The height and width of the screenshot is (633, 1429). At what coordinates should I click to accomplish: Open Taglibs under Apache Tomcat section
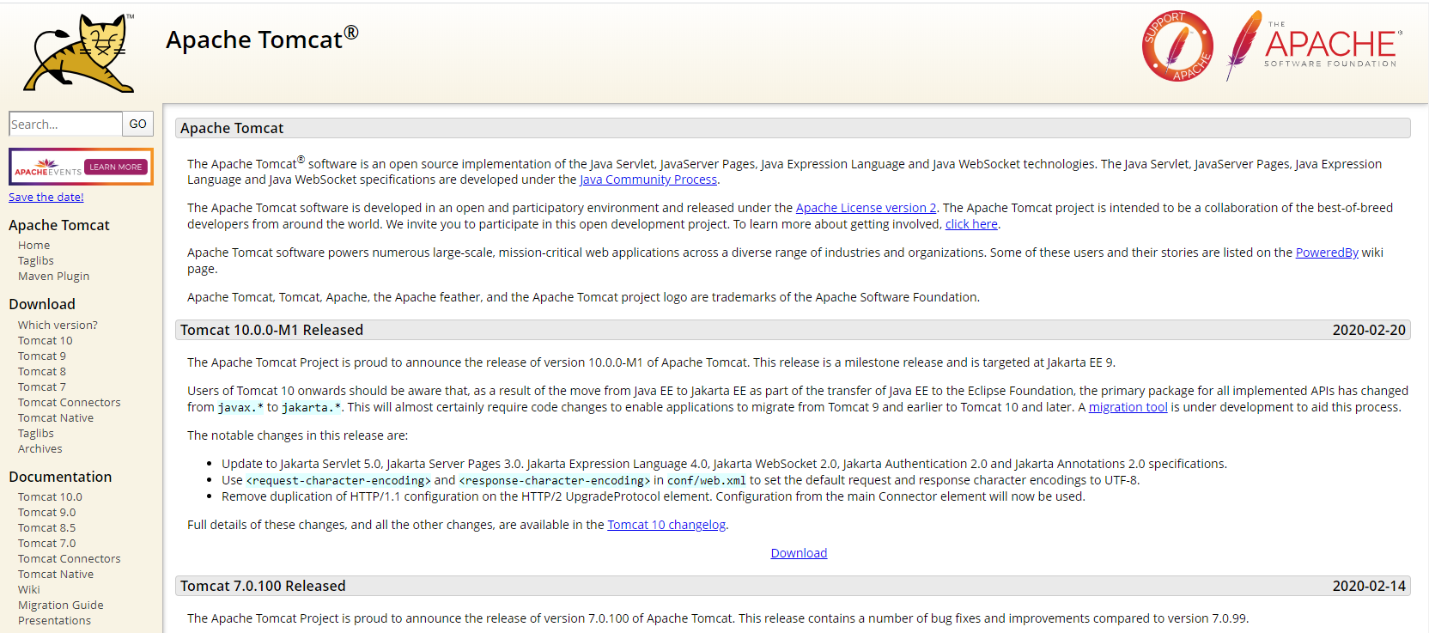coord(36,260)
